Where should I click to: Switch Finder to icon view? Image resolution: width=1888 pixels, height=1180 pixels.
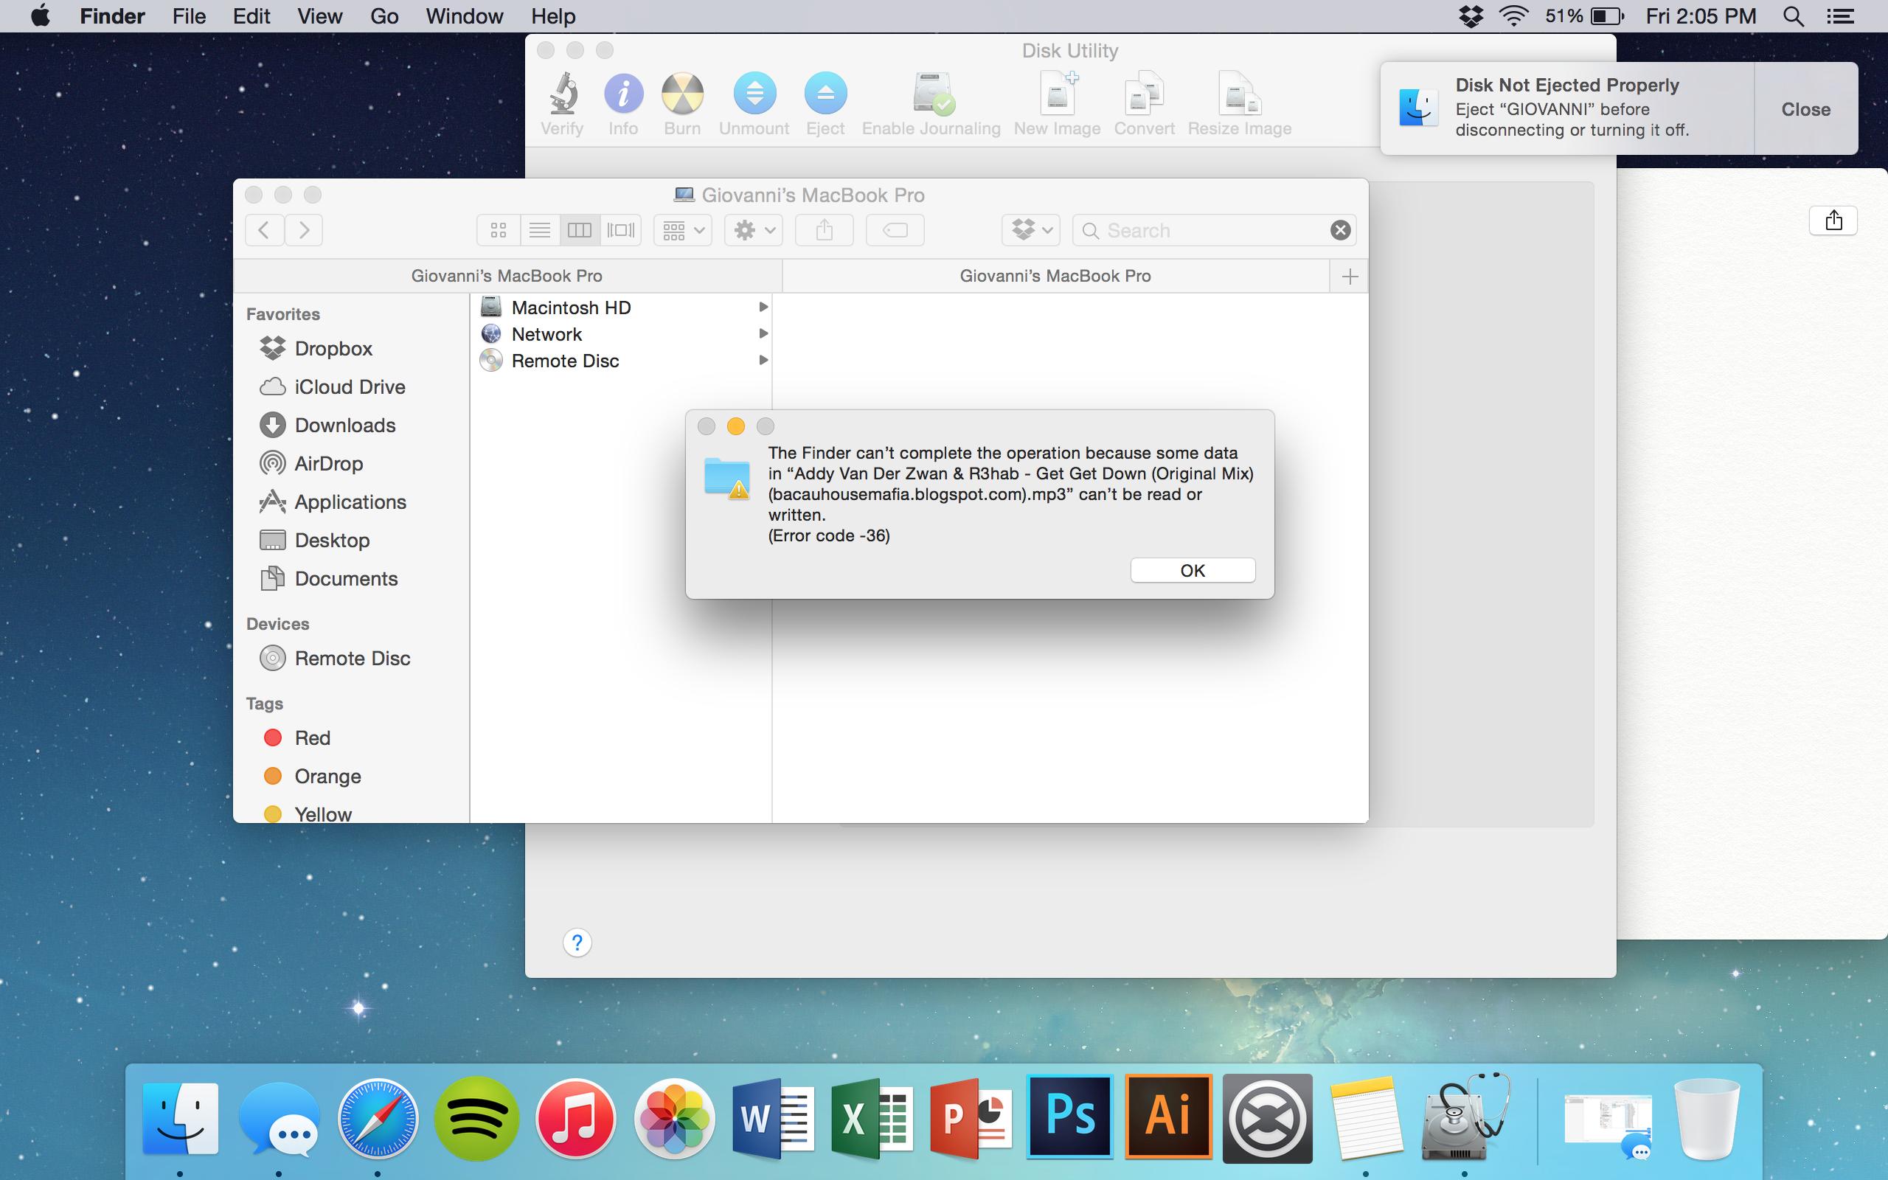pos(499,230)
